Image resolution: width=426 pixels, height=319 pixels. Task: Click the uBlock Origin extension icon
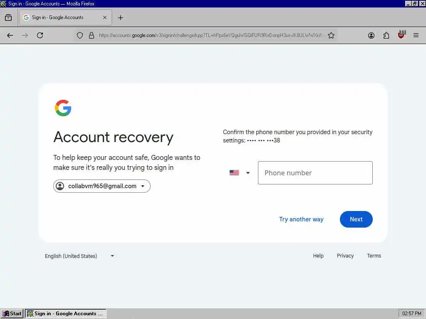pos(401,35)
